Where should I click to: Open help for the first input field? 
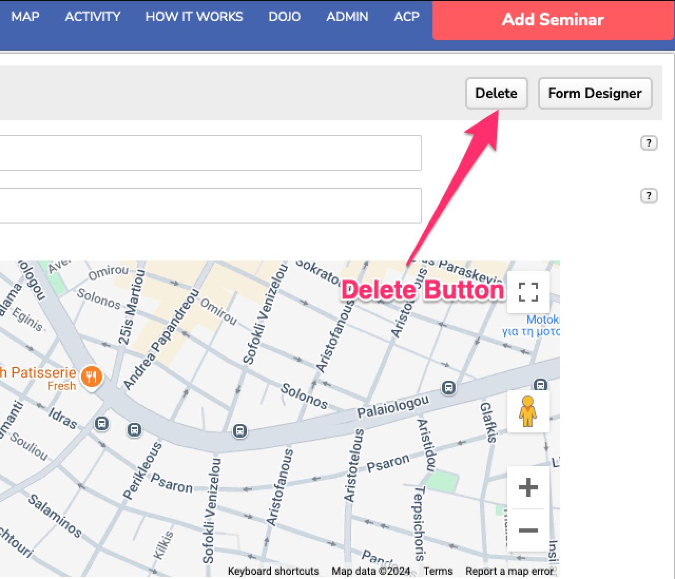649,143
